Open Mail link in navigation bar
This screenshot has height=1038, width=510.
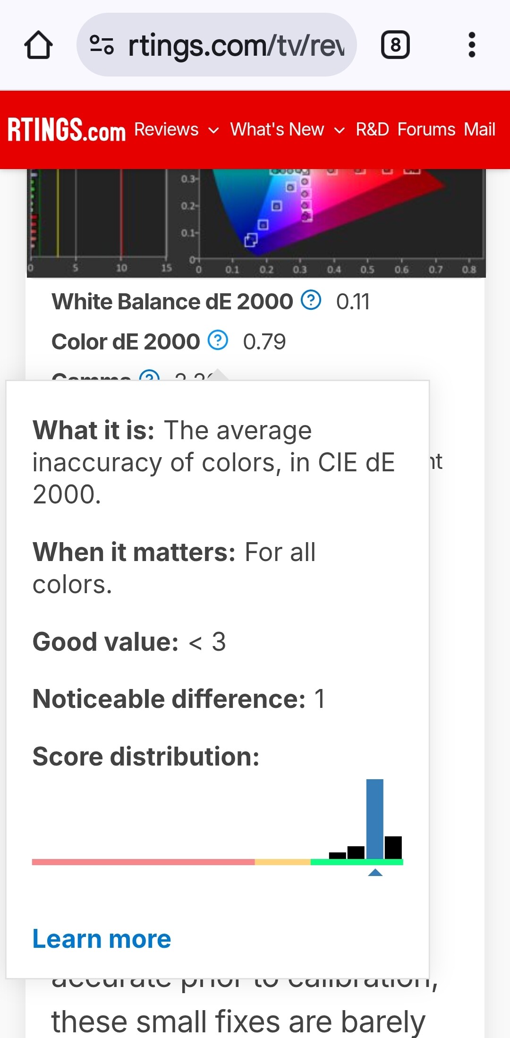479,129
